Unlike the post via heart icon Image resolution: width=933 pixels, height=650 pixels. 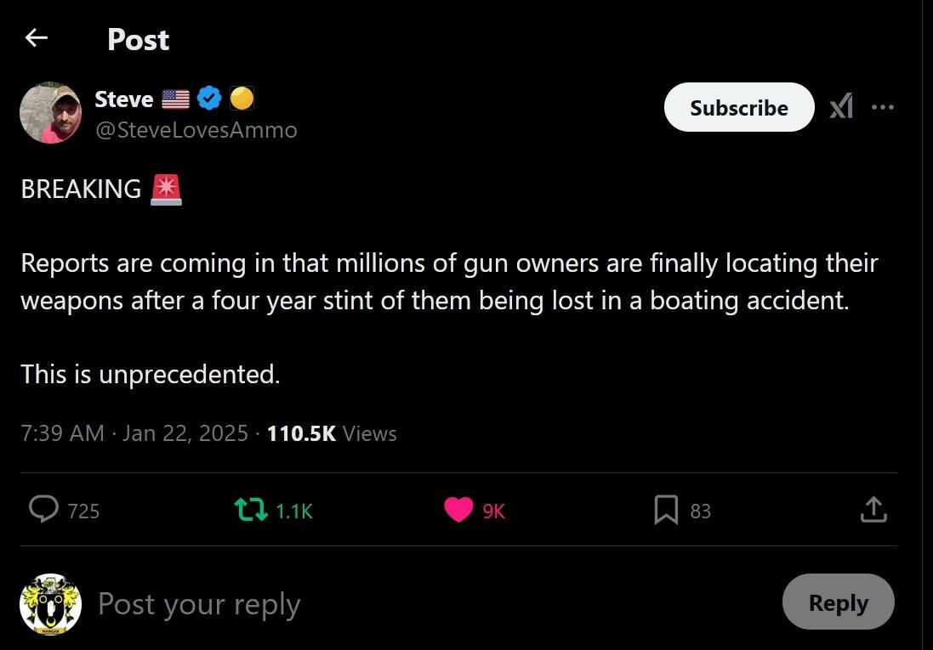coord(458,510)
